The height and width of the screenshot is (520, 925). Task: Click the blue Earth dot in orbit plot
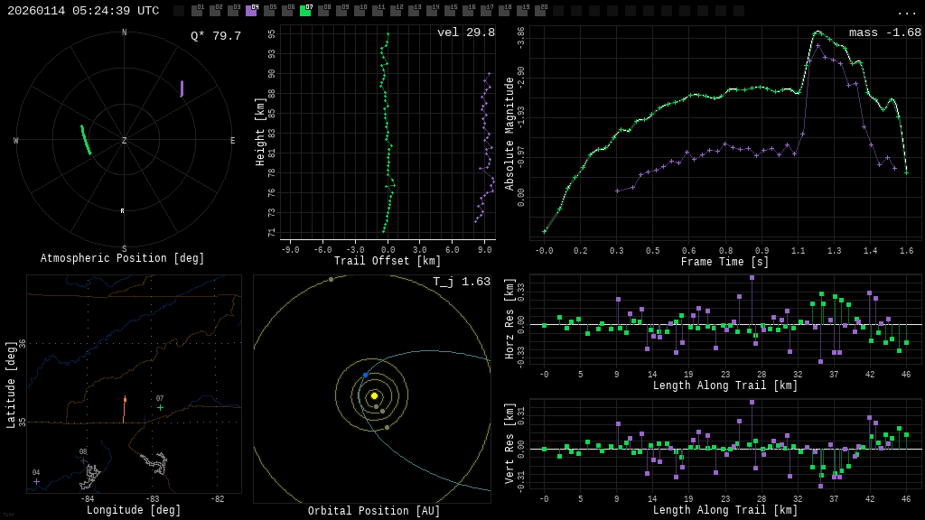[x=366, y=375]
